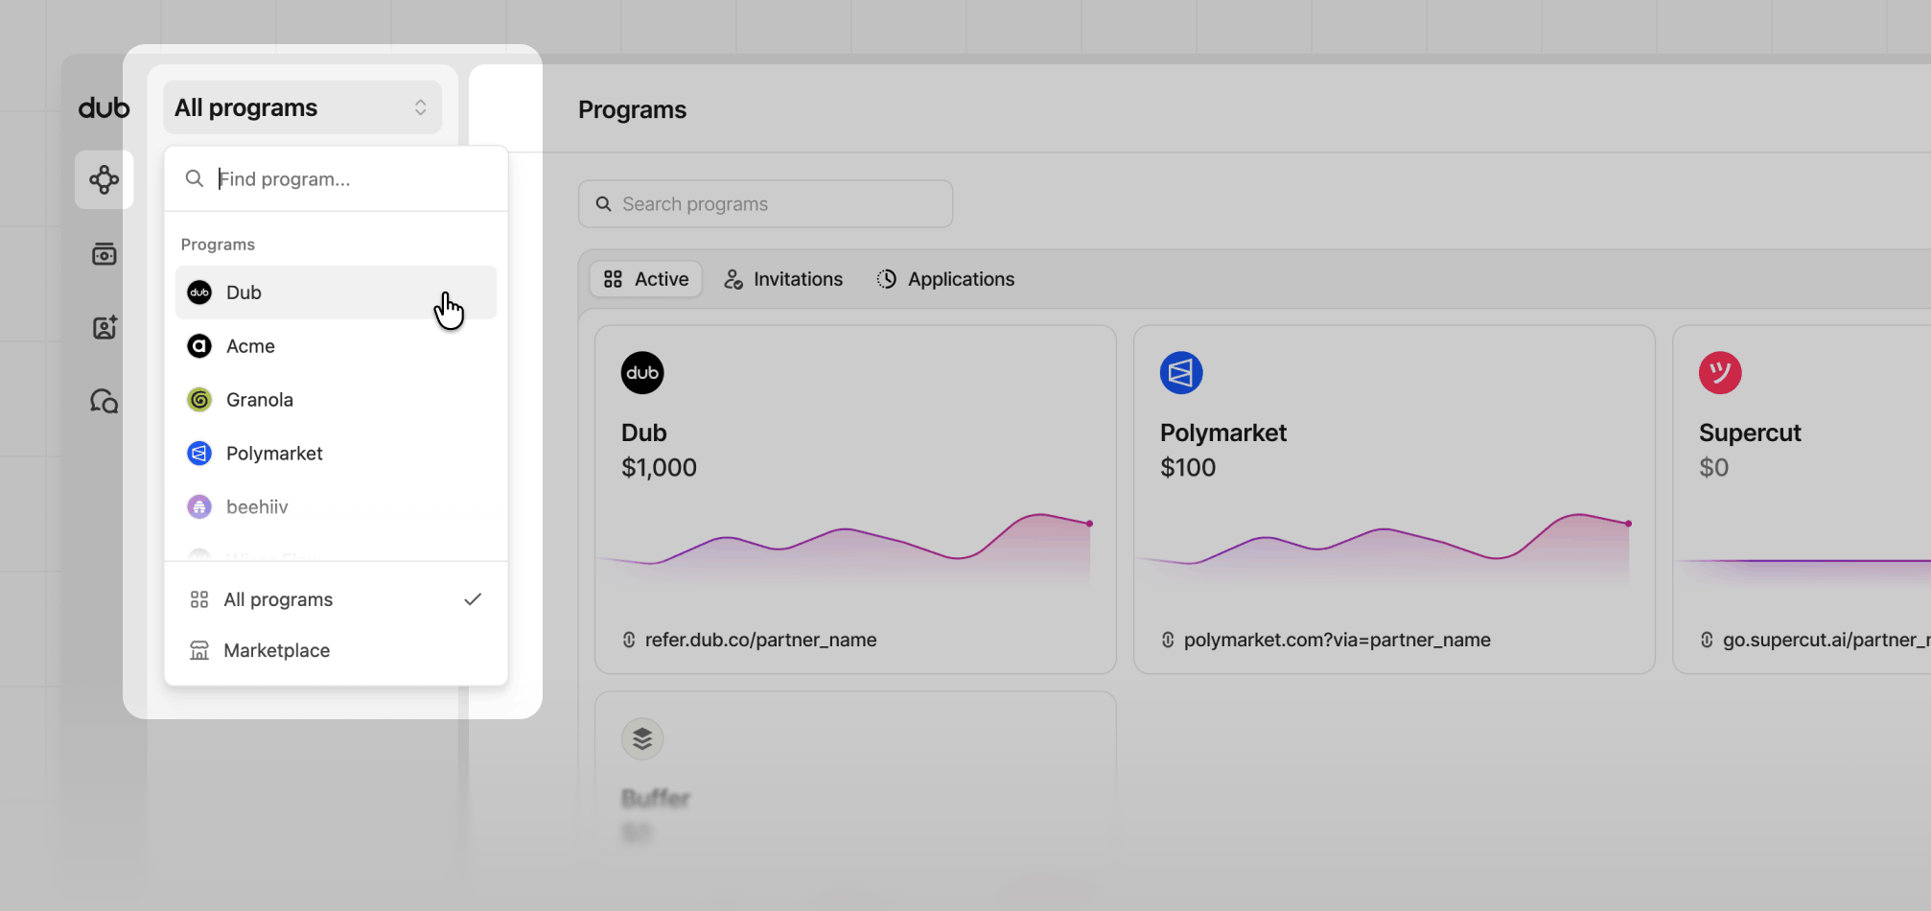Click the Polymarket earnings chart
Screen dimensions: 1931x911
(x=1383, y=549)
